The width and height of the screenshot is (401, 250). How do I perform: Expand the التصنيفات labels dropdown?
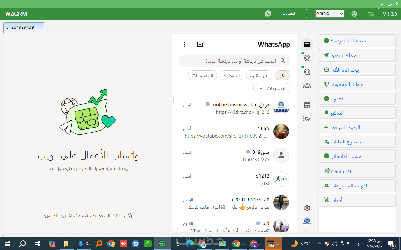click(x=272, y=88)
